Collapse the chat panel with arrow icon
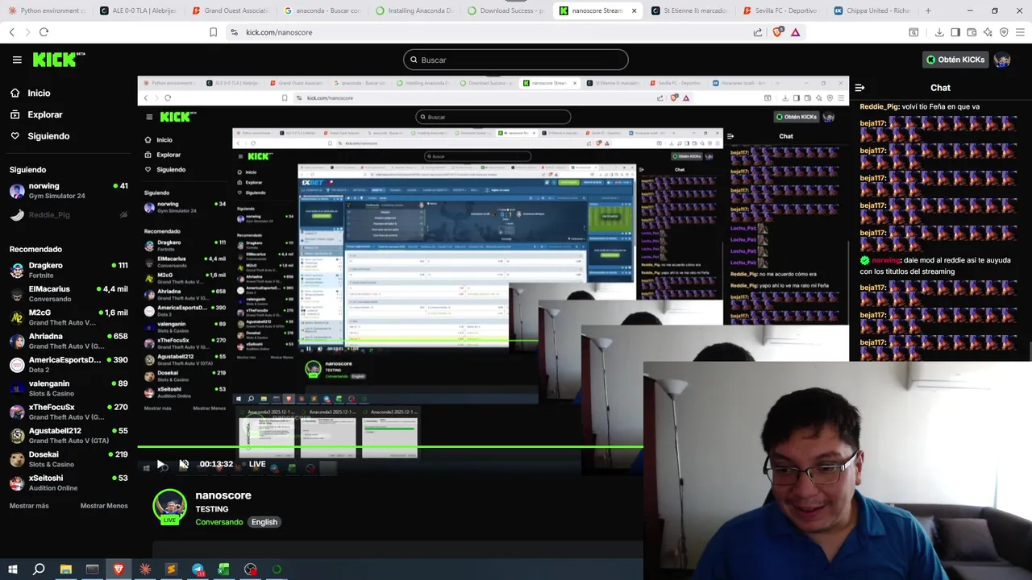 click(859, 88)
